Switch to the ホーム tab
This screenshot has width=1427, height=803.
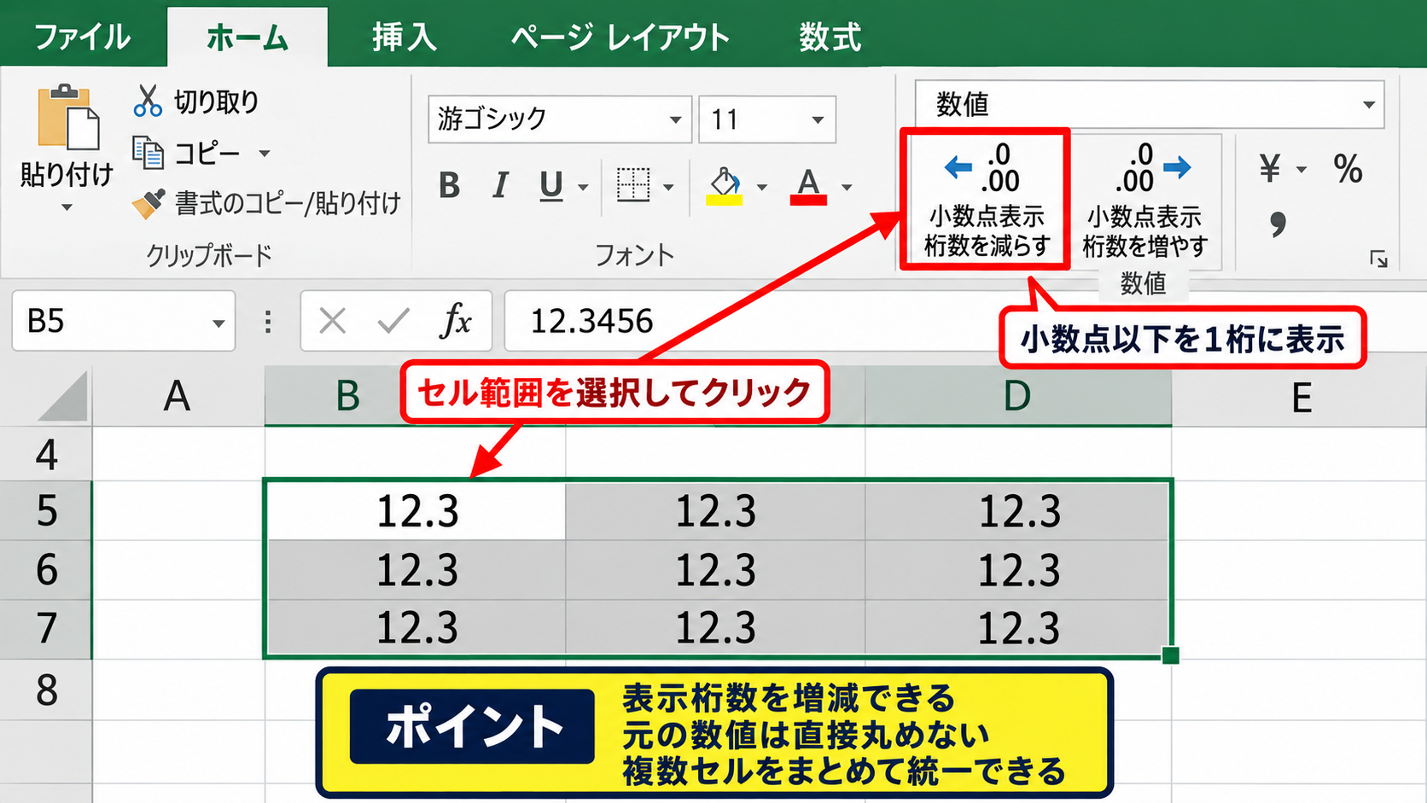click(248, 38)
